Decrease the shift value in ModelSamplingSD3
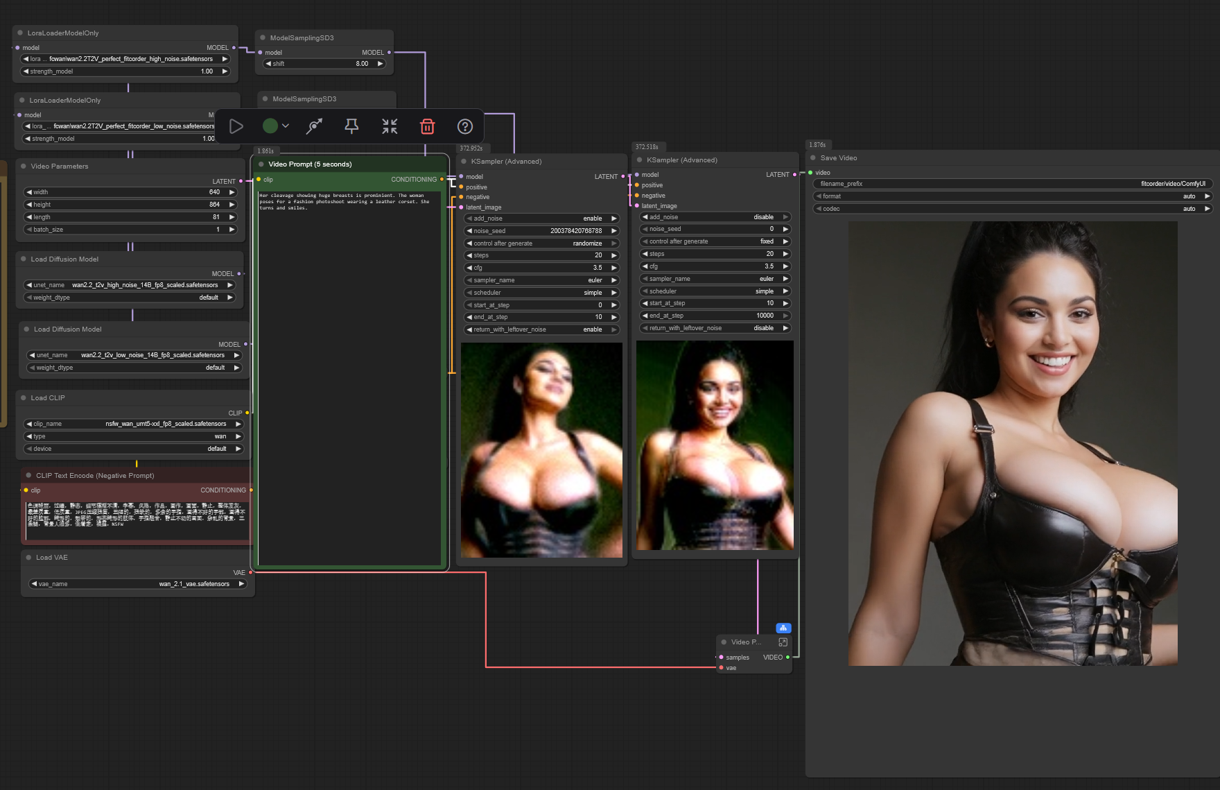 [x=269, y=64]
